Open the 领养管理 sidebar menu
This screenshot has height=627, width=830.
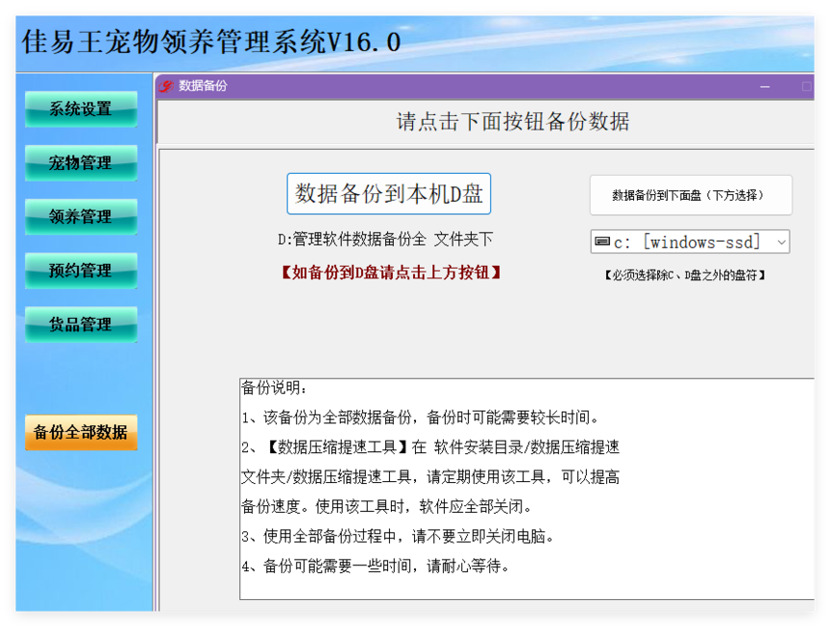point(81,216)
